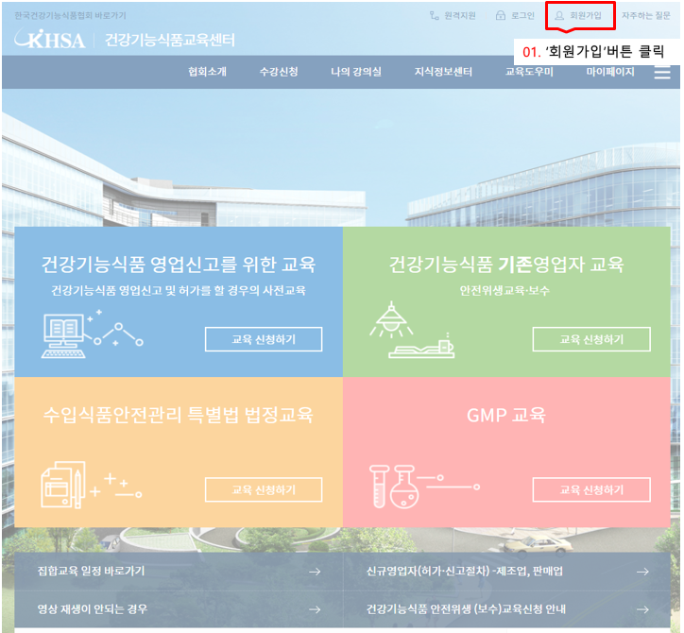Click the 회원가입 person icon
The width and height of the screenshot is (684, 633).
click(559, 15)
